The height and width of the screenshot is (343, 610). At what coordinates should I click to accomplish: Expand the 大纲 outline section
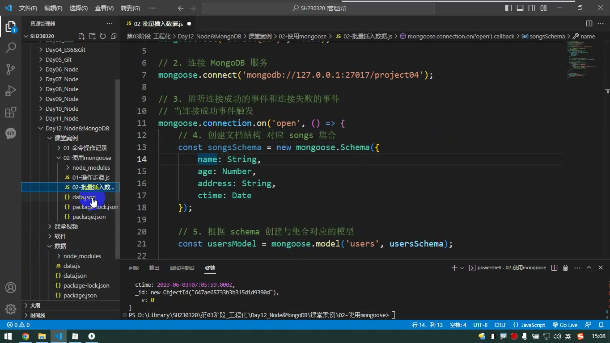(71, 305)
